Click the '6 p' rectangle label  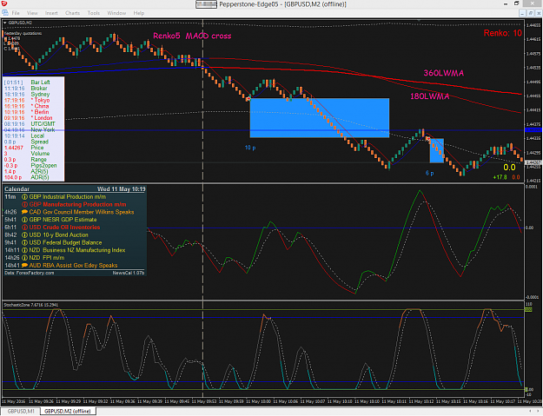(429, 173)
